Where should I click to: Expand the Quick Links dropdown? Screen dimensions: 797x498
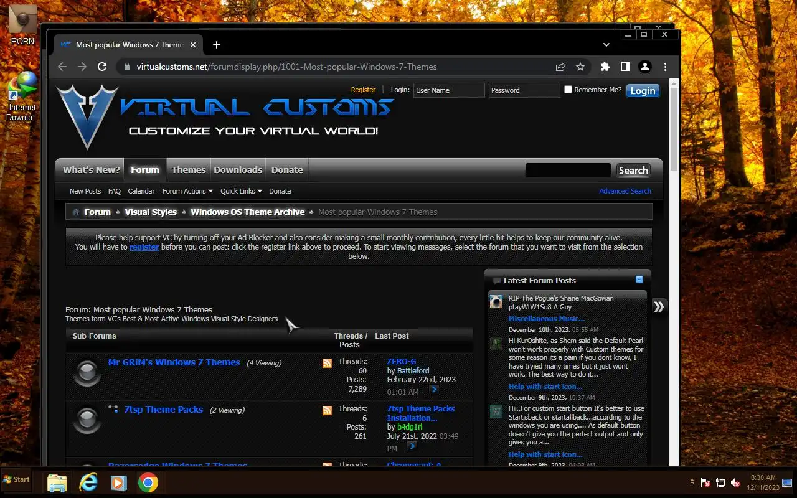241,191
